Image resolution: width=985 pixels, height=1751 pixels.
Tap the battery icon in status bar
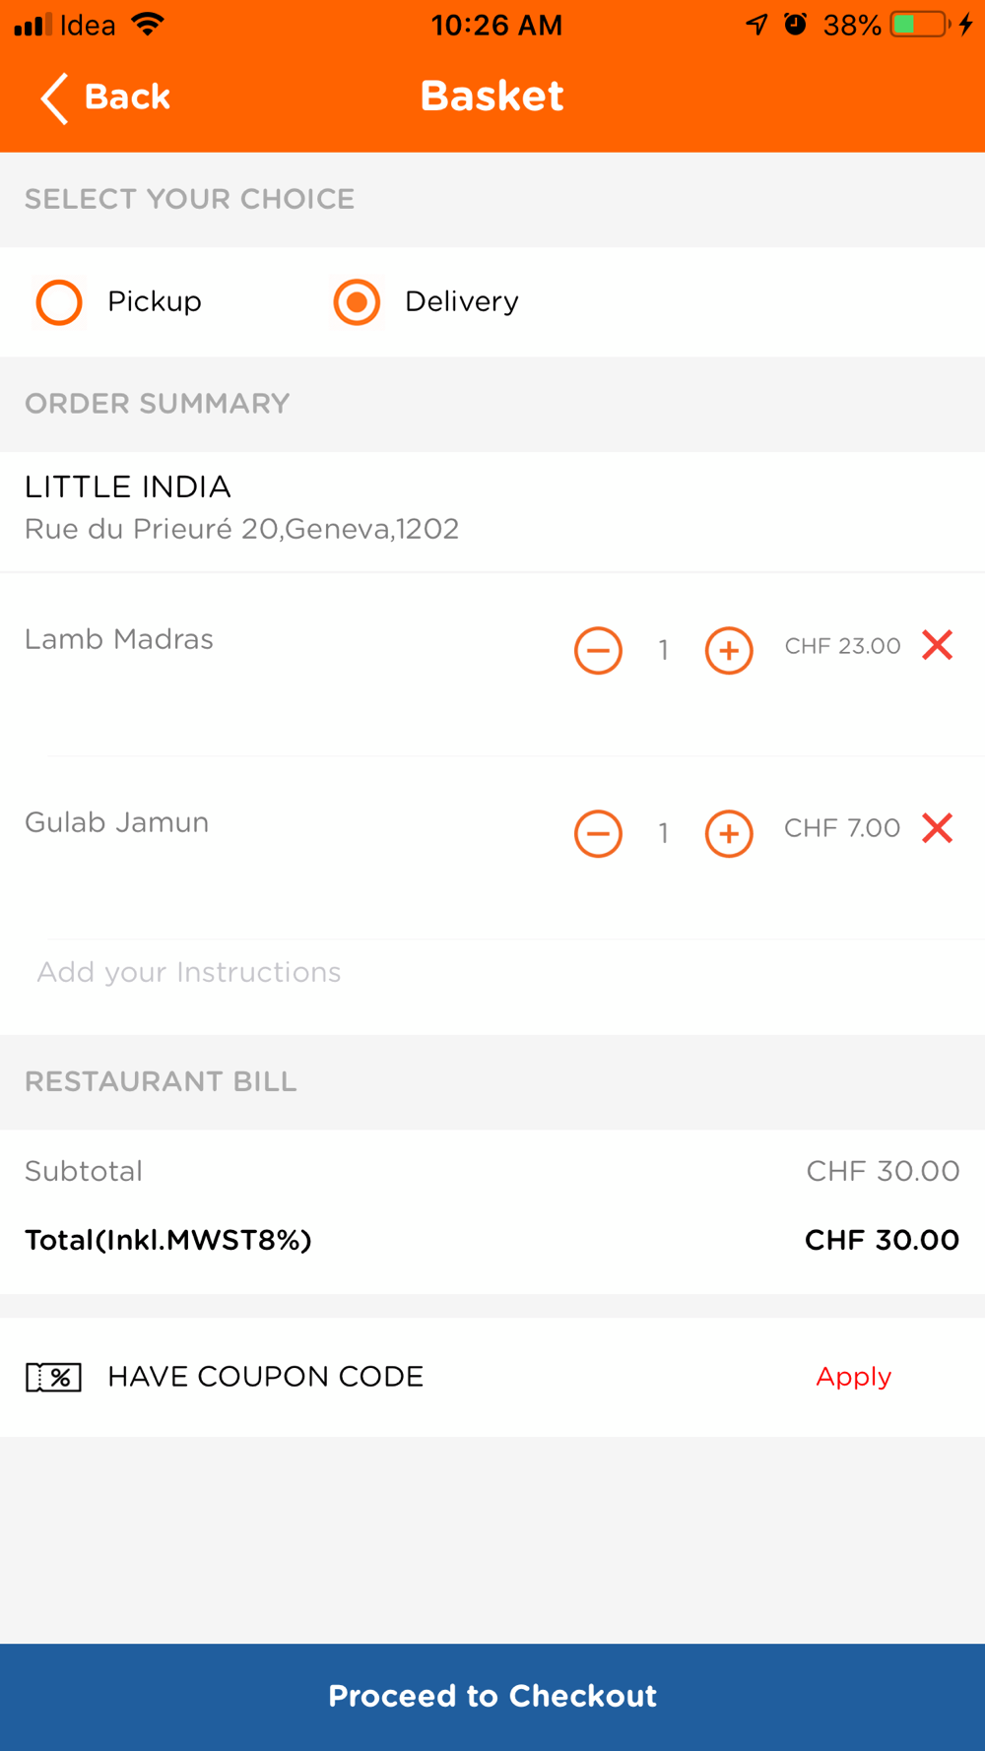coord(920,25)
